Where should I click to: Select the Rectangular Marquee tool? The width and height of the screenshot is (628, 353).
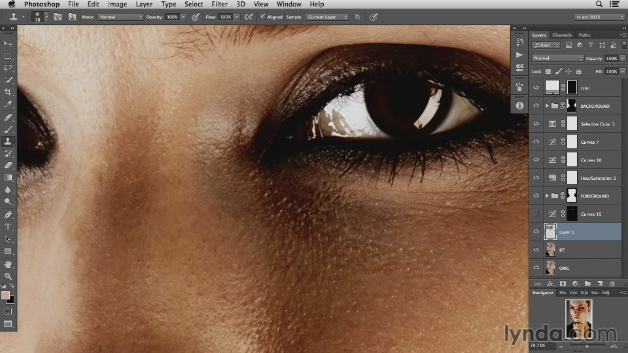click(x=8, y=56)
